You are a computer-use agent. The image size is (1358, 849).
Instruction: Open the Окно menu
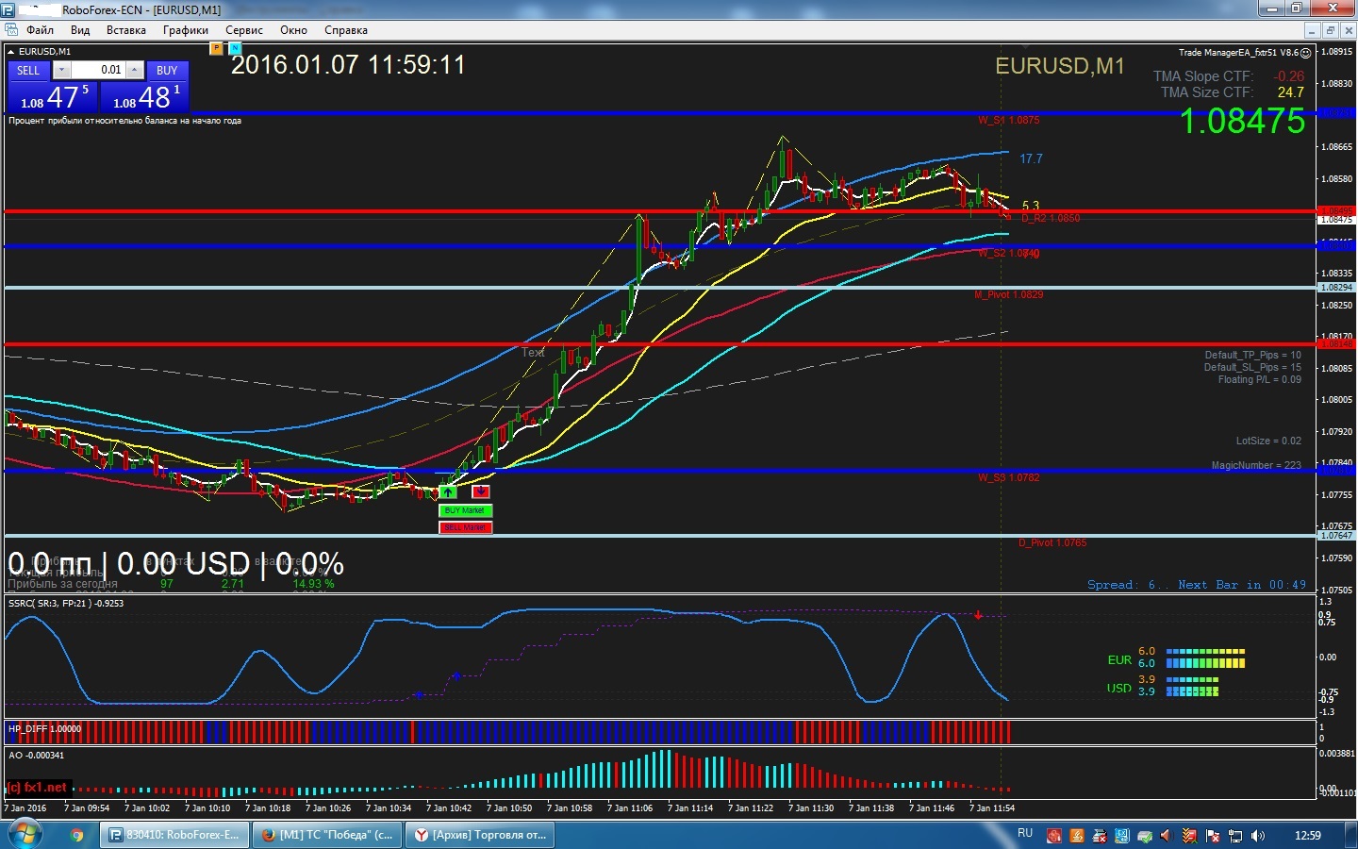click(293, 30)
